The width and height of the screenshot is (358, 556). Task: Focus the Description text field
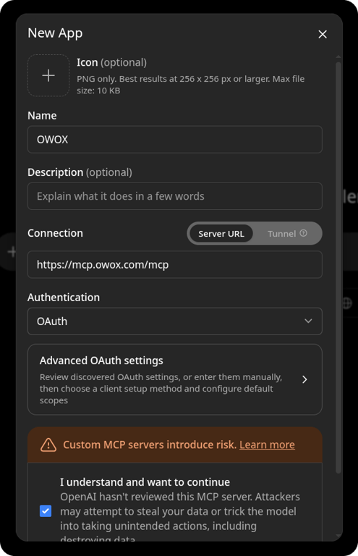click(x=175, y=196)
